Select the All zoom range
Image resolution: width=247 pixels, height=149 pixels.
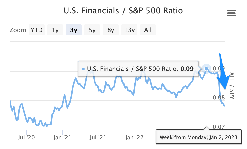(x=148, y=30)
